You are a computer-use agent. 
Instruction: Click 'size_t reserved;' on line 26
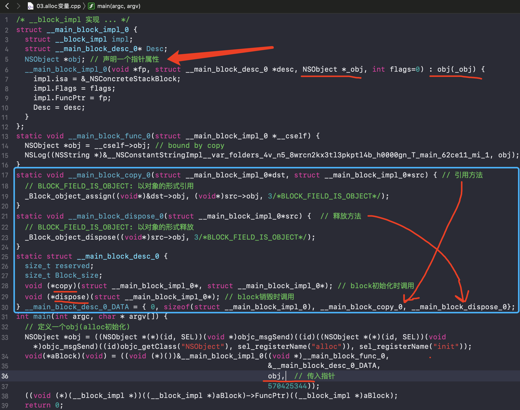point(59,266)
